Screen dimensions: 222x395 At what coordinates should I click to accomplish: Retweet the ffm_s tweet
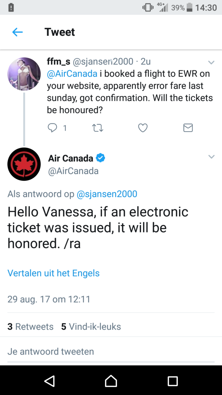98,128
